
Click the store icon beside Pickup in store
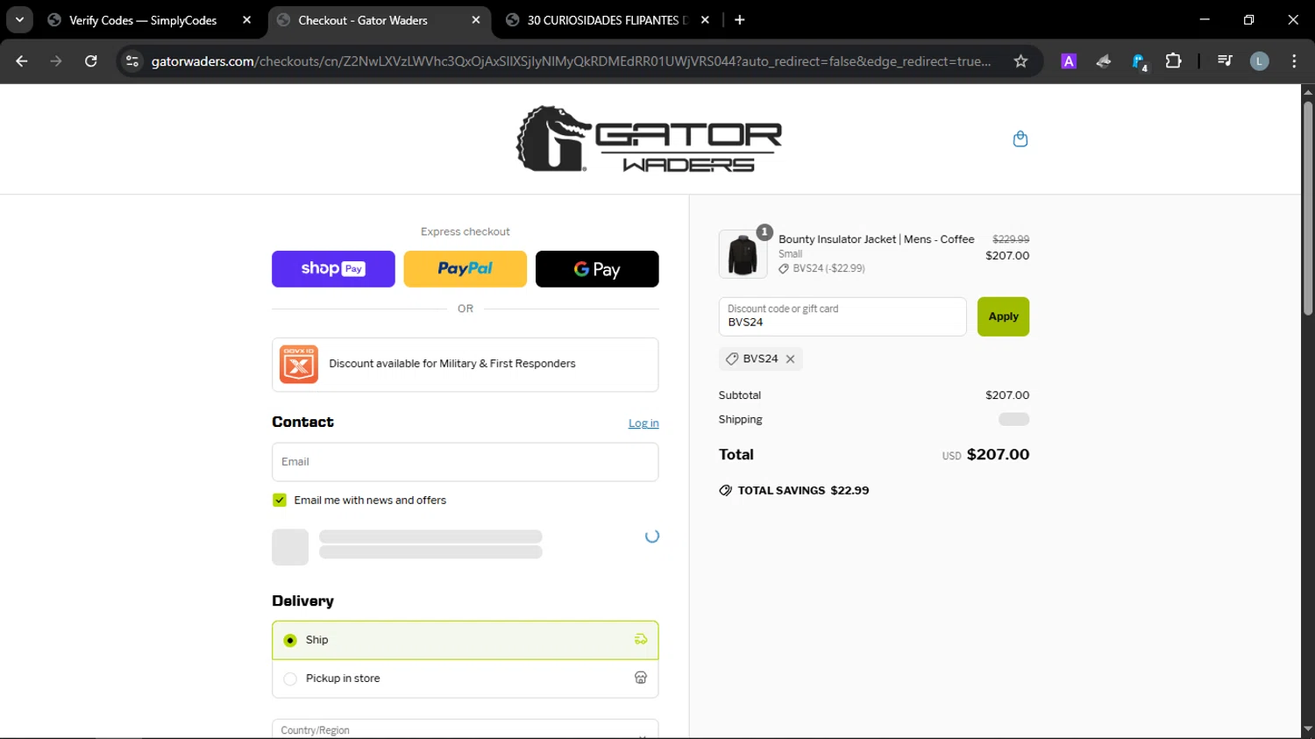(641, 678)
